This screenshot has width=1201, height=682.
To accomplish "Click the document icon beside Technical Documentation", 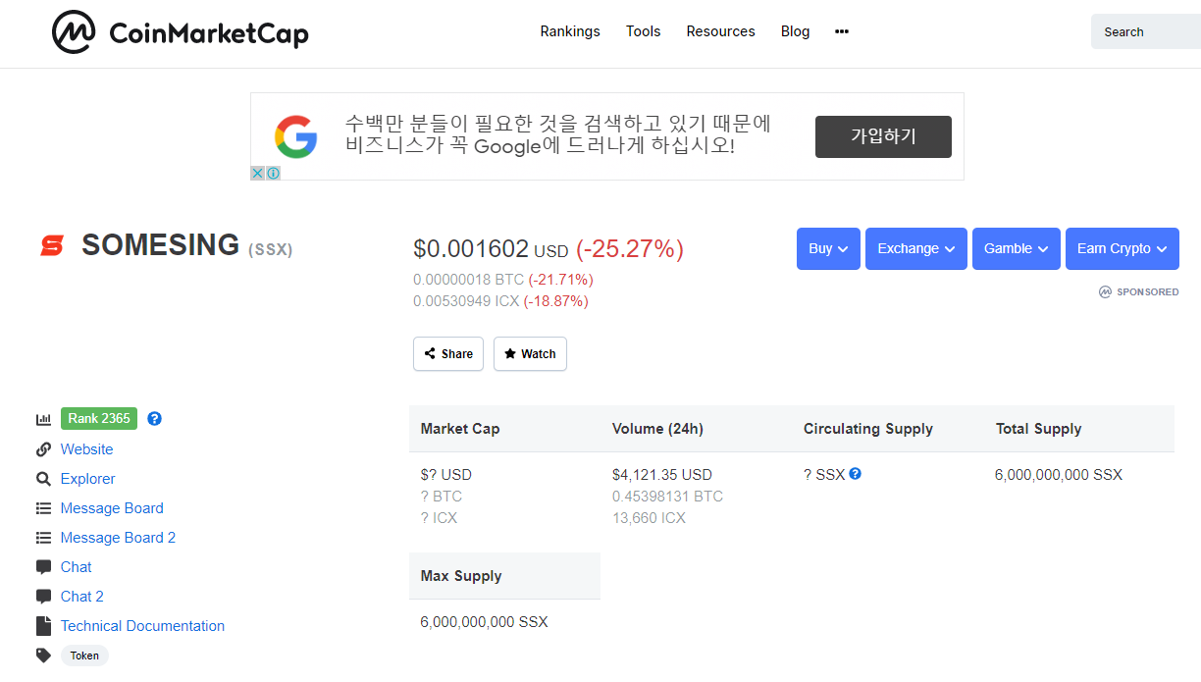I will [43, 626].
